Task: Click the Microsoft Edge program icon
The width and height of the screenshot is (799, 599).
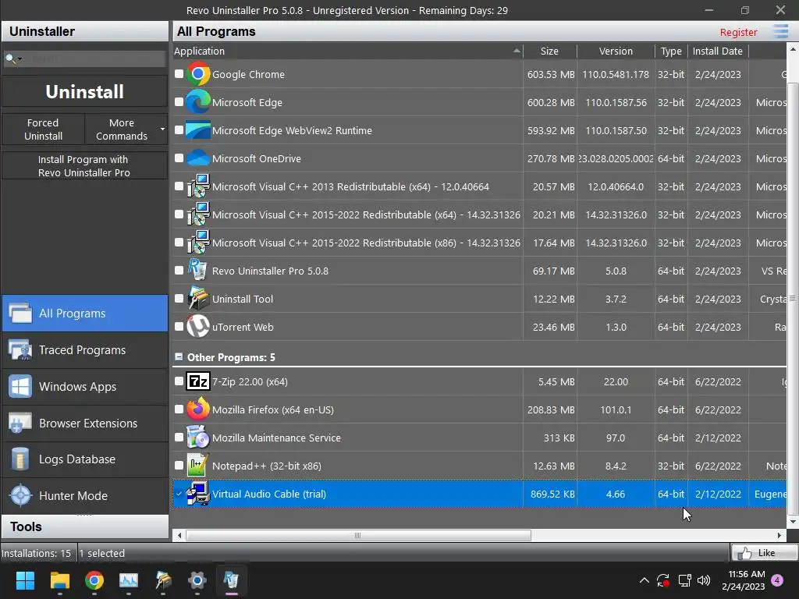Action: pyautogui.click(x=198, y=102)
